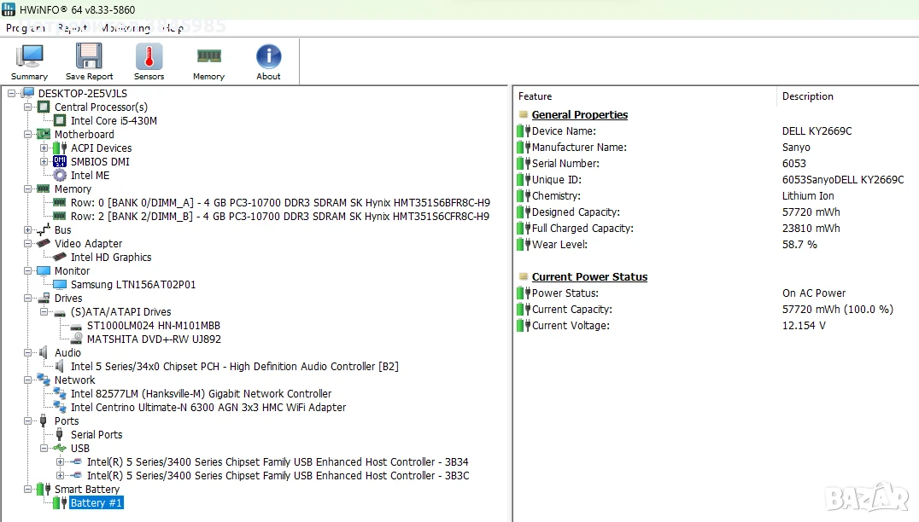
Task: Click the Memory node RAM icon
Action: [44, 188]
